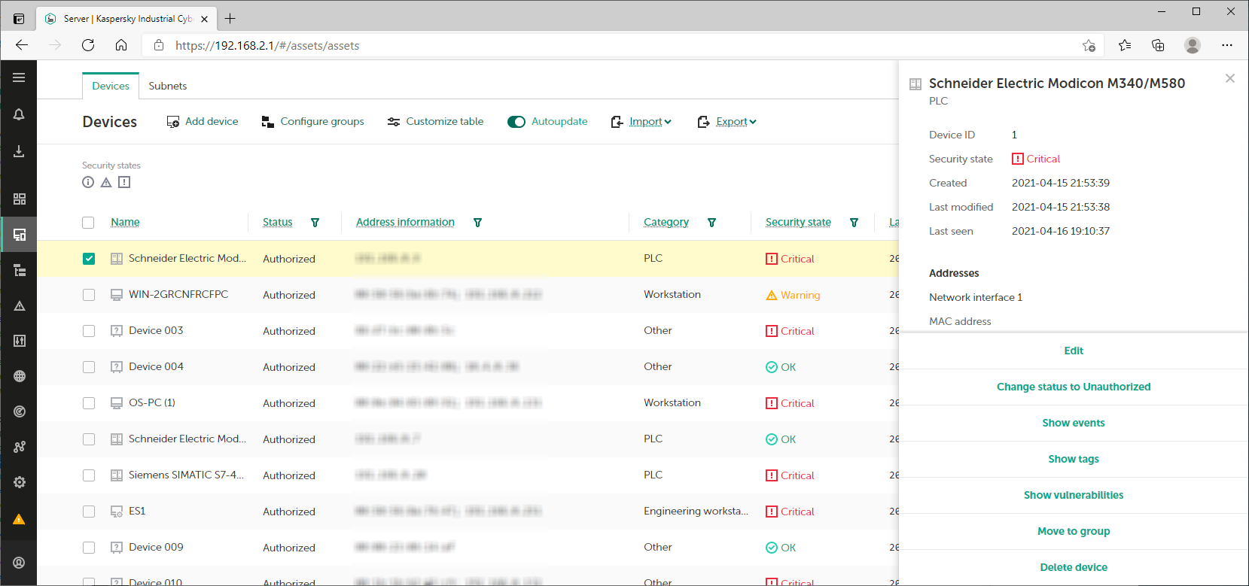The image size is (1249, 586).
Task: Check the Device 003 row checkbox
Action: tap(89, 331)
